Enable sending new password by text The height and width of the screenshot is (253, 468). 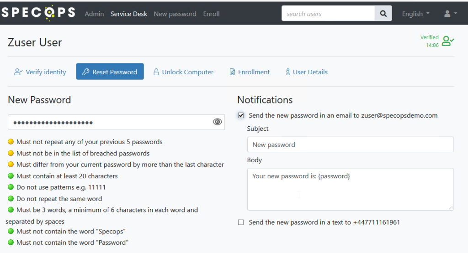[241, 222]
